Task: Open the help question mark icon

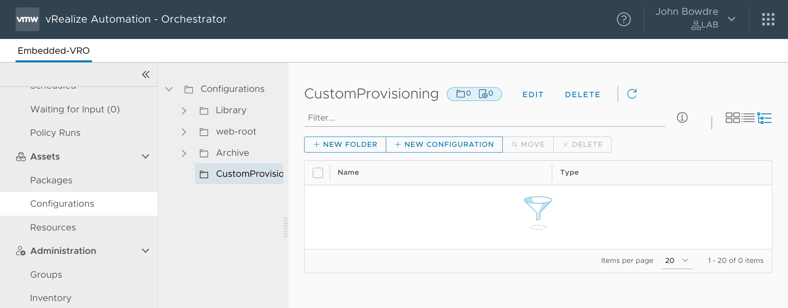Action: 623,19
